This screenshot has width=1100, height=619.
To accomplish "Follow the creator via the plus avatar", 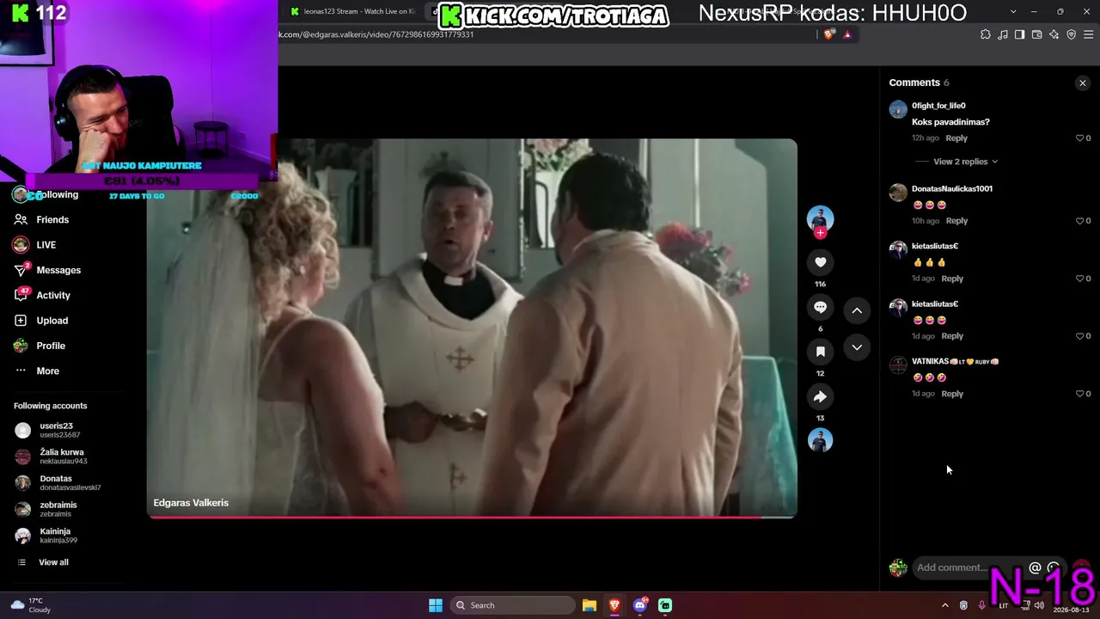I will 820,233.
